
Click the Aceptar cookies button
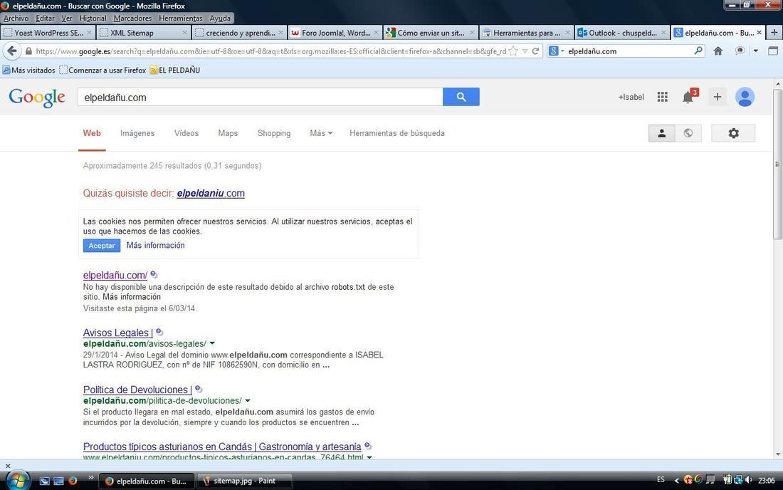pos(102,245)
